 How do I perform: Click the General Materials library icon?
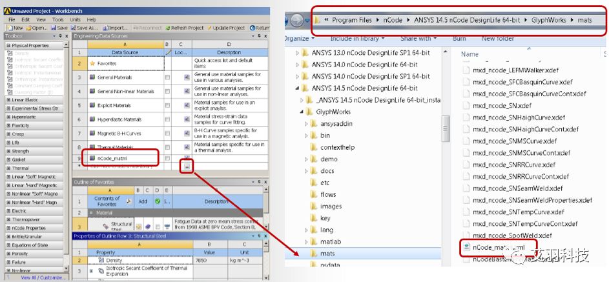click(x=92, y=77)
